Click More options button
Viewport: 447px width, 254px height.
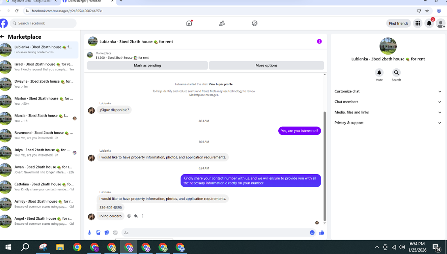[x=266, y=66]
